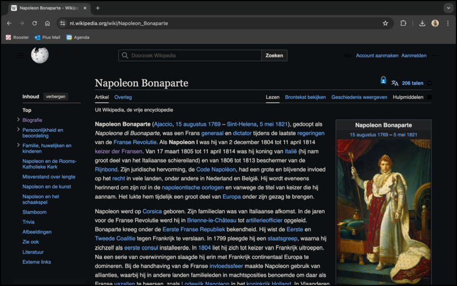Open a new tab with plus button
Viewport: 457px width, 286px height.
click(98, 8)
